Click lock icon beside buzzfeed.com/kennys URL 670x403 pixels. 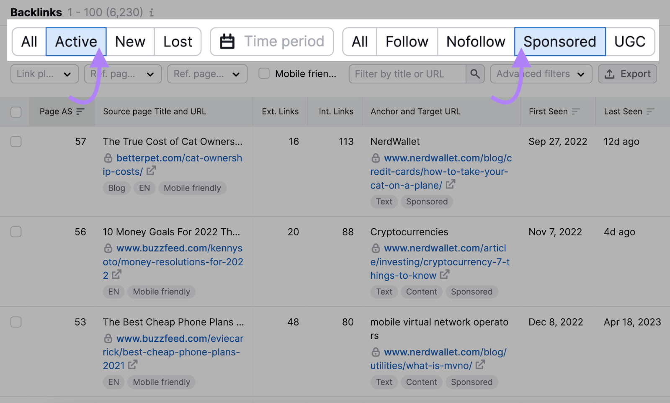pyautogui.click(x=108, y=248)
